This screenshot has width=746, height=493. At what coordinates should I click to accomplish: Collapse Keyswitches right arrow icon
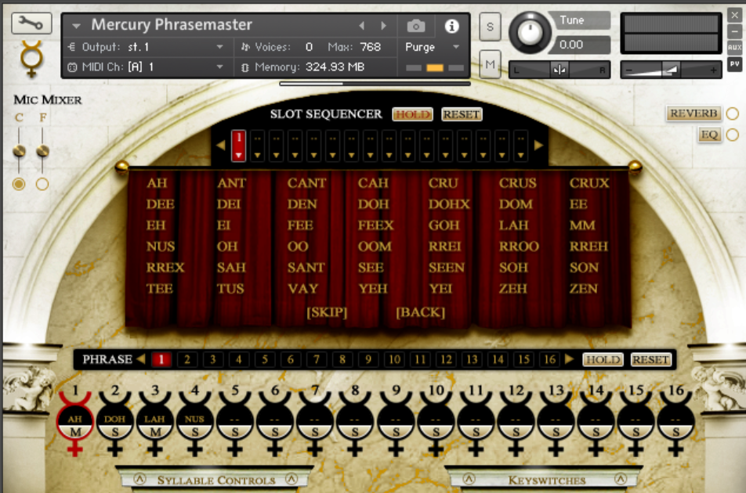pos(621,479)
